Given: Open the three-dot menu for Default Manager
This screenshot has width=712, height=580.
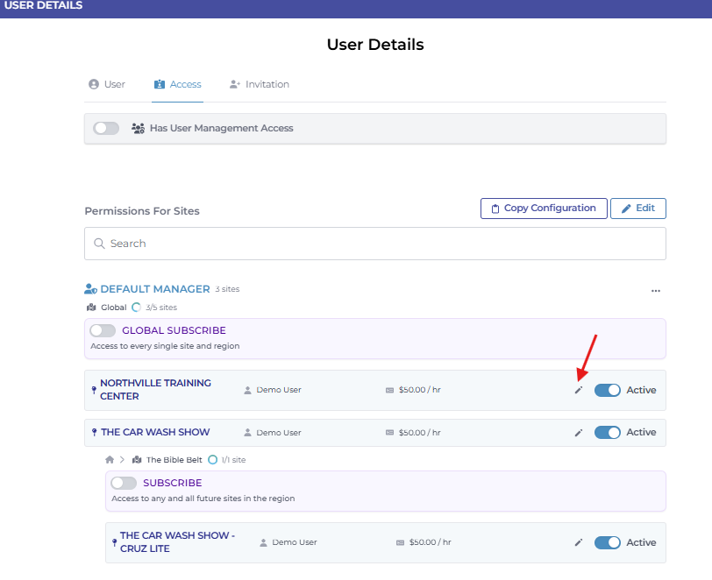Looking at the screenshot, I should (655, 291).
